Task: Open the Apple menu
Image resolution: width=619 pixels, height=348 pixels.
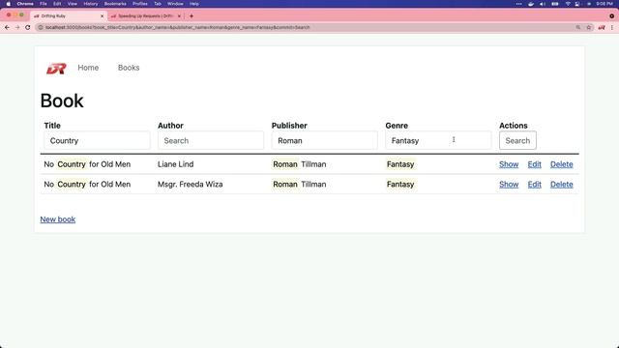Action: 9,4
